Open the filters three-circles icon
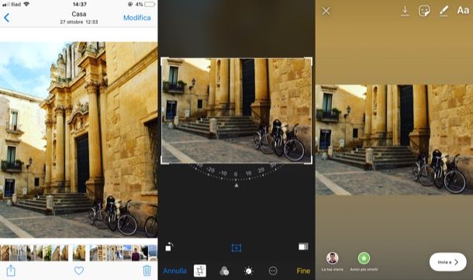The height and width of the screenshot is (280, 473). click(224, 271)
